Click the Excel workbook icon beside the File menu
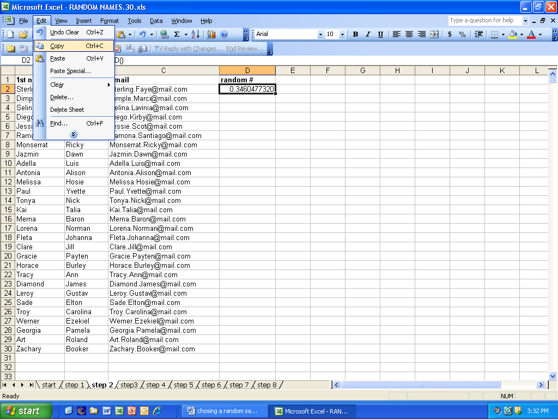Image resolution: width=558 pixels, height=419 pixels. point(10,21)
